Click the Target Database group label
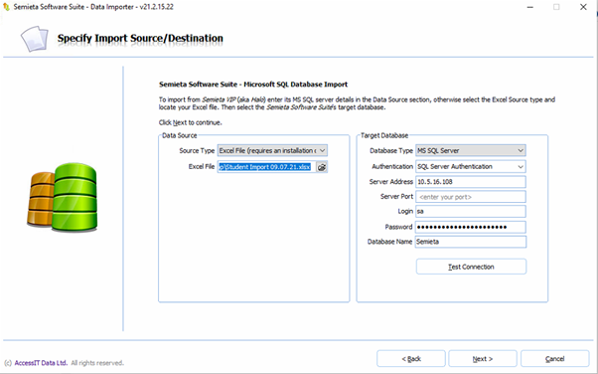Image resolution: width=598 pixels, height=374 pixels. click(384, 135)
